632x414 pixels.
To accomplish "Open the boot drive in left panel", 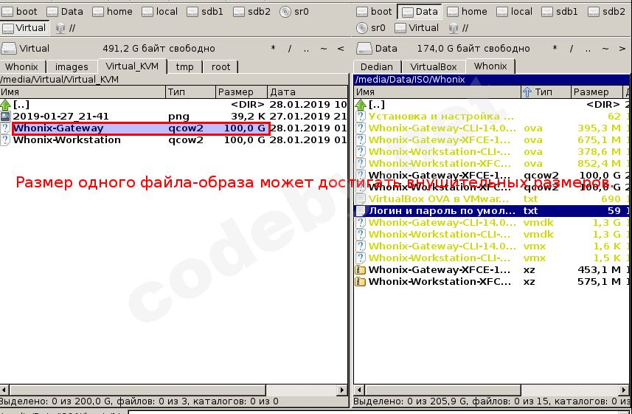I will tap(19, 12).
